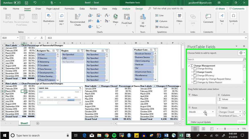Adjust the zoom slider in status bar
This screenshot has width=249, height=139.
[225, 129]
